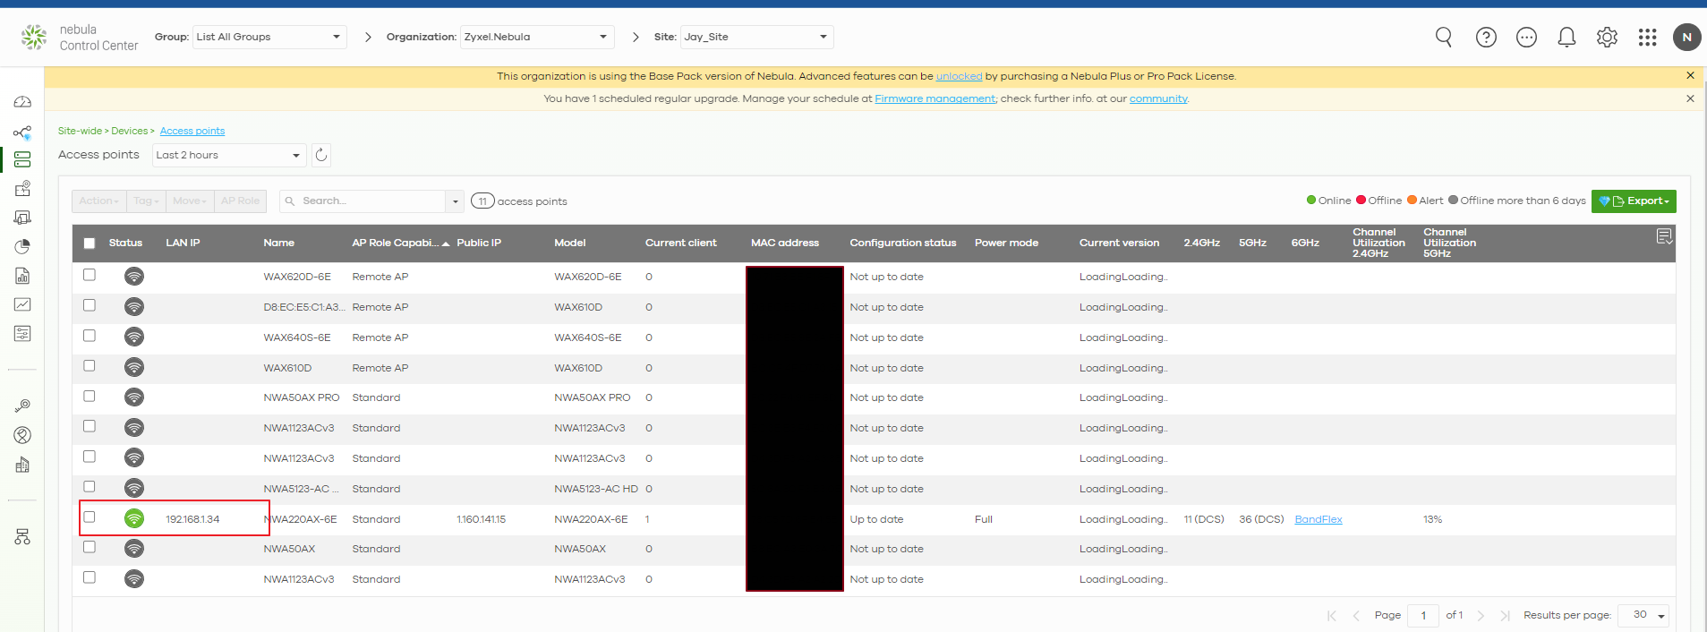1707x632 pixels.
Task: Click the AP Role button
Action: click(x=240, y=201)
